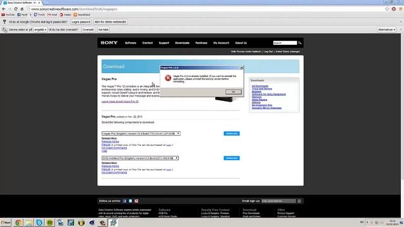Click OK in the Vegas Pro error dialog
The image size is (404, 227).
233,92
